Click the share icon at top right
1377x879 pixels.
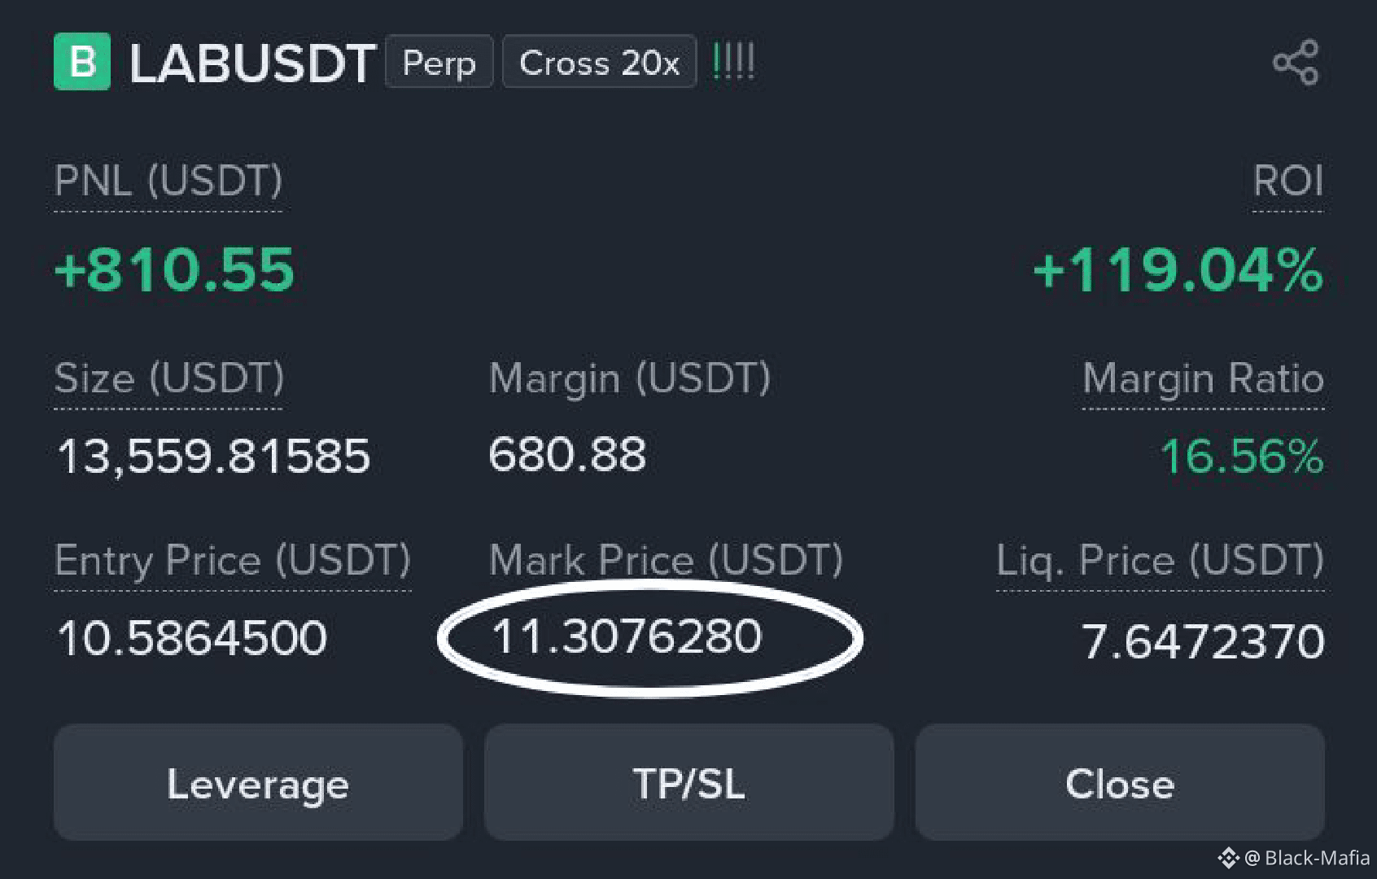tap(1296, 62)
